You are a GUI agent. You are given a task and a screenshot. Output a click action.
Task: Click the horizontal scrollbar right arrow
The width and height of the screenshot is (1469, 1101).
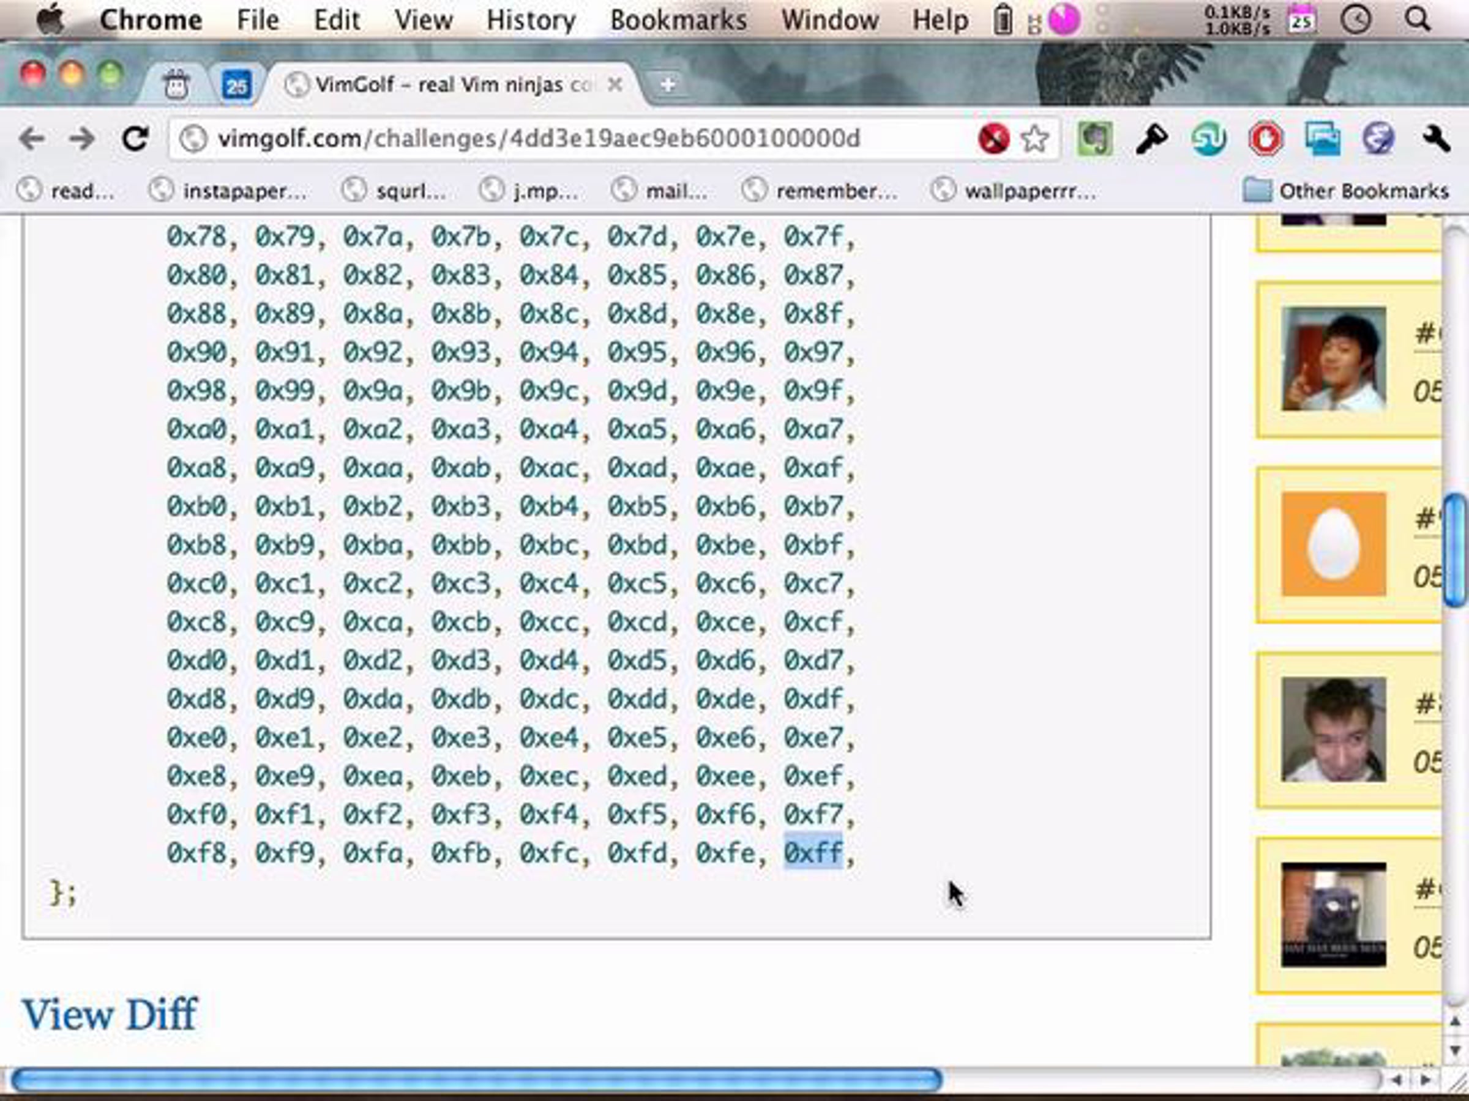click(x=1424, y=1080)
